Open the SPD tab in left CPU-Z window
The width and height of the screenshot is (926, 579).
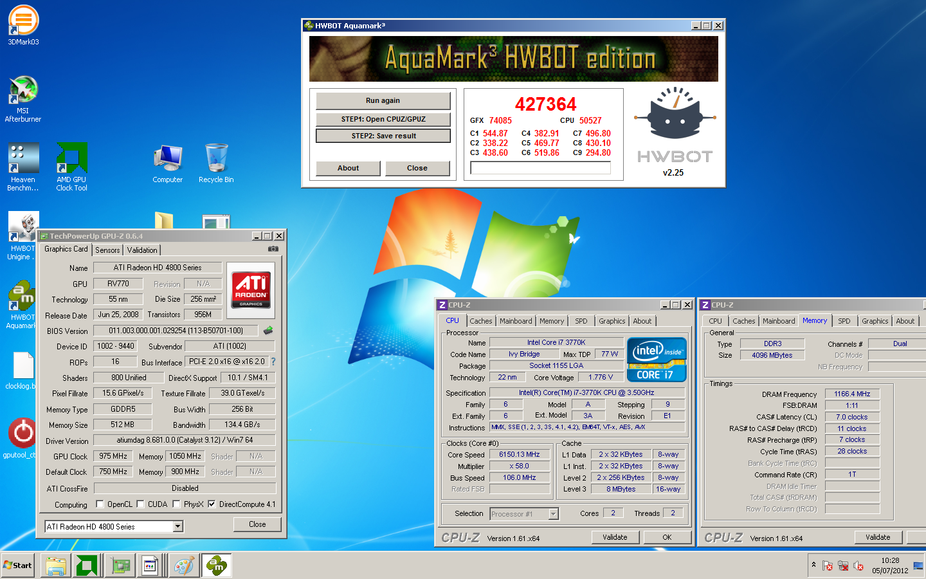(x=581, y=321)
